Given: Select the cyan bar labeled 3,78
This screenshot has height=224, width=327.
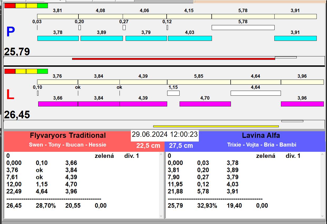Looking at the screenshot, I should click(58, 38).
